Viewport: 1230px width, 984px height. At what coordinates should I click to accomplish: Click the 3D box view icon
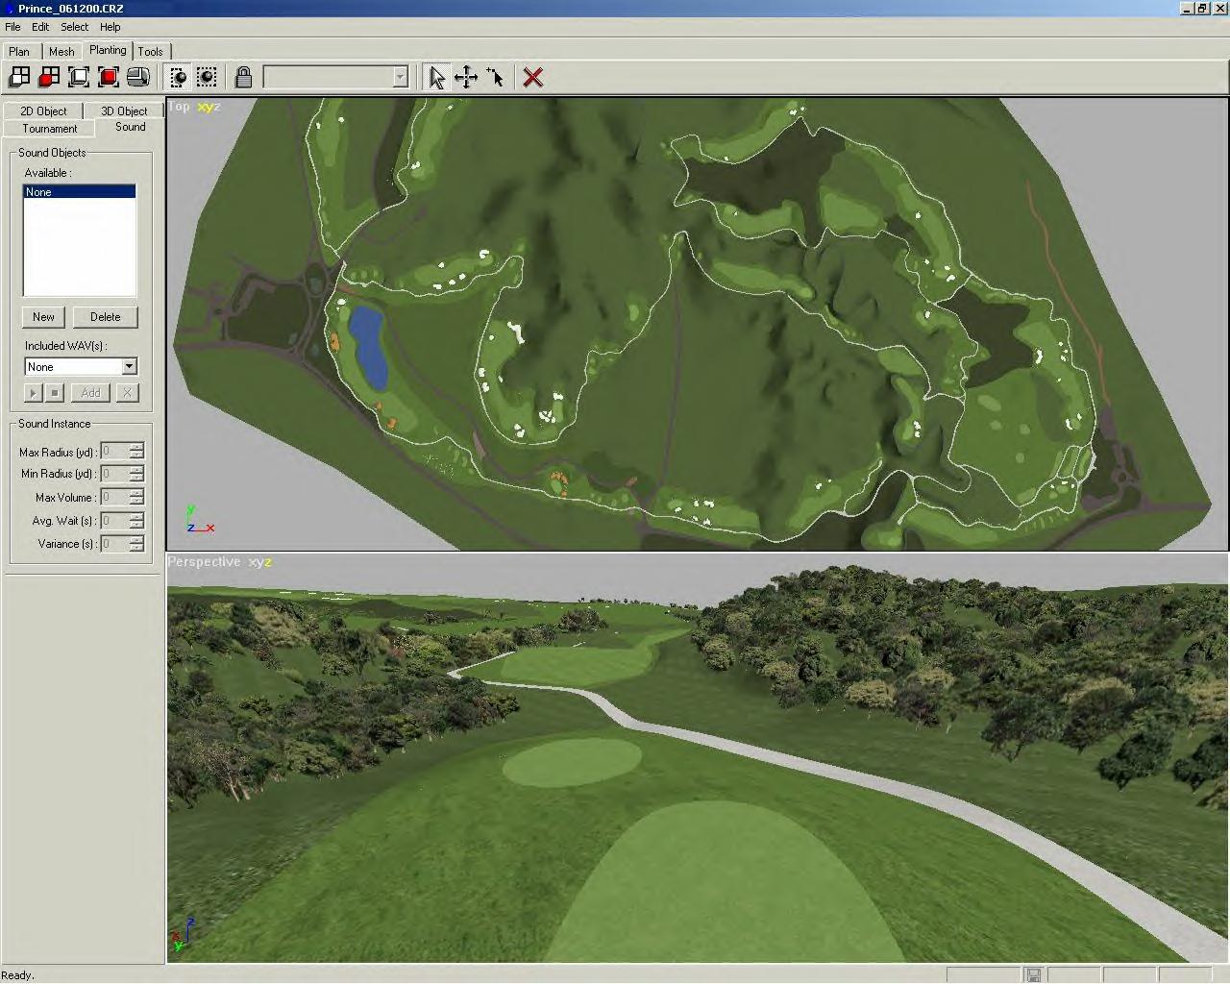click(x=138, y=77)
